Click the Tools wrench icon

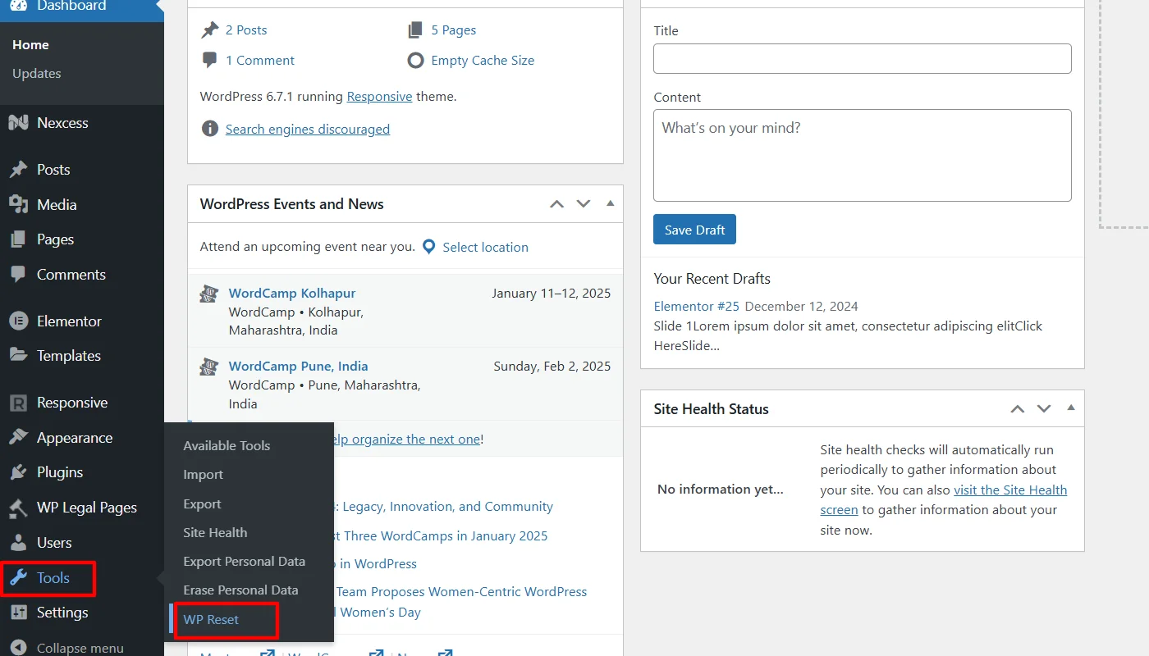tap(18, 578)
